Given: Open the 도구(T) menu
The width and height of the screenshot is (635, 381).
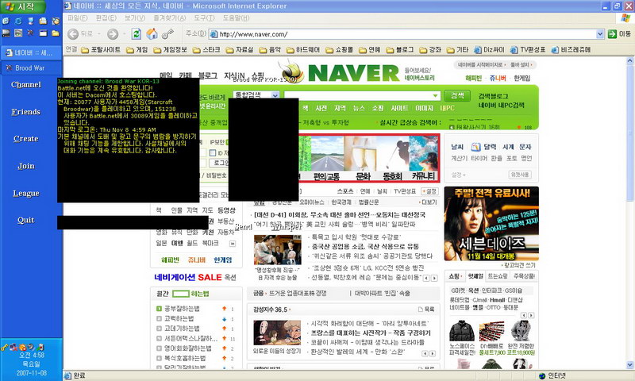Looking at the screenshot, I should click(204, 17).
